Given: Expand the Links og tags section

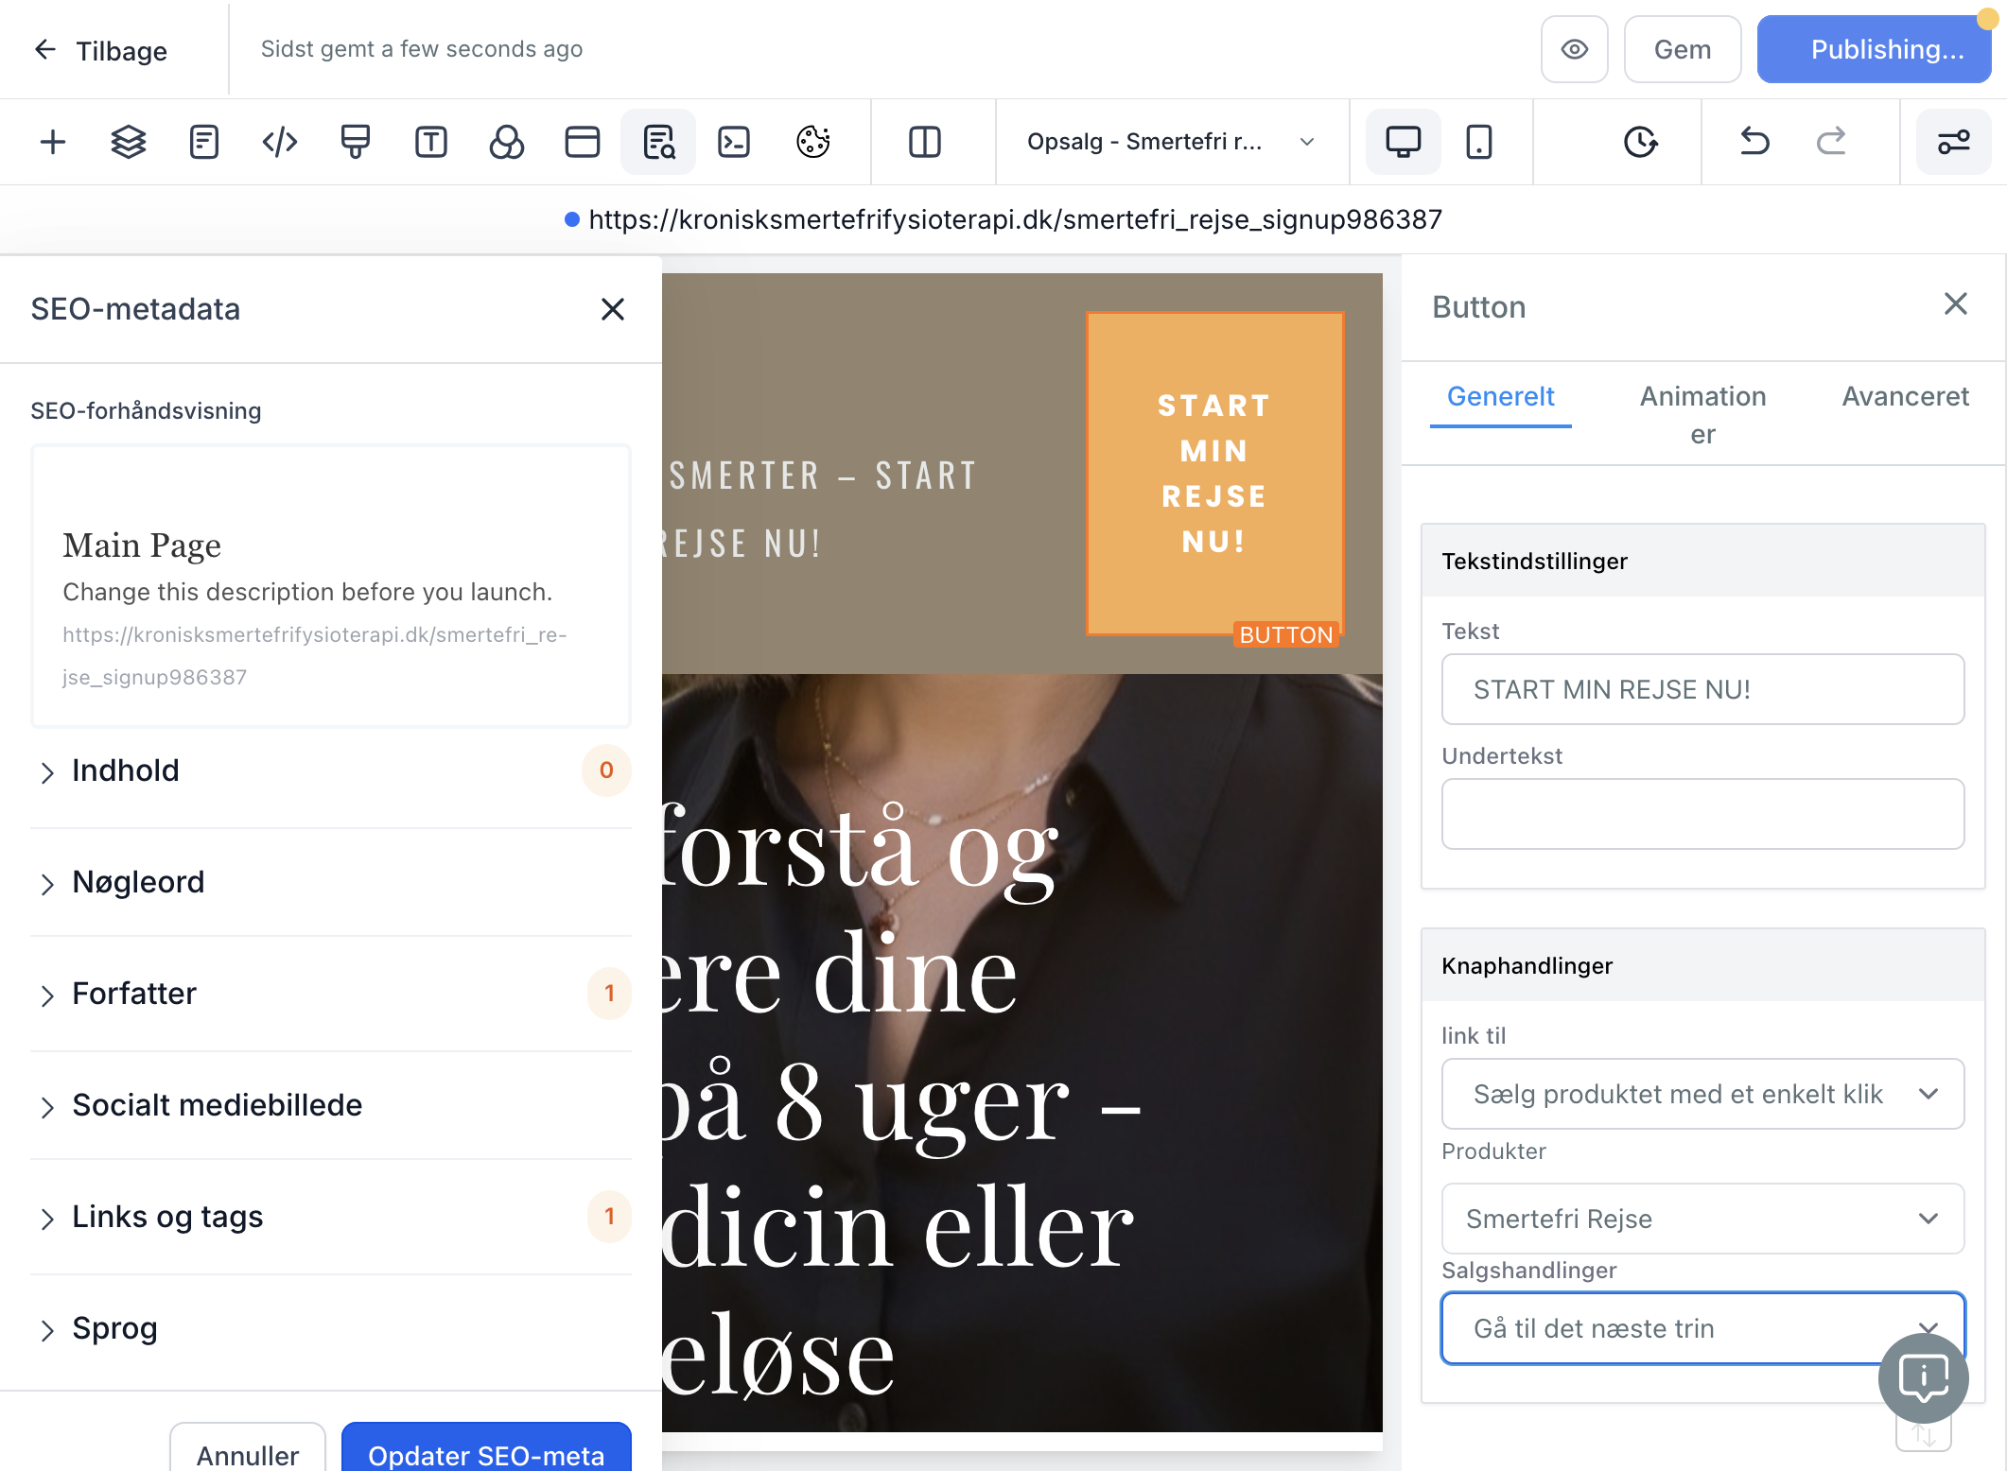Looking at the screenshot, I should (331, 1217).
